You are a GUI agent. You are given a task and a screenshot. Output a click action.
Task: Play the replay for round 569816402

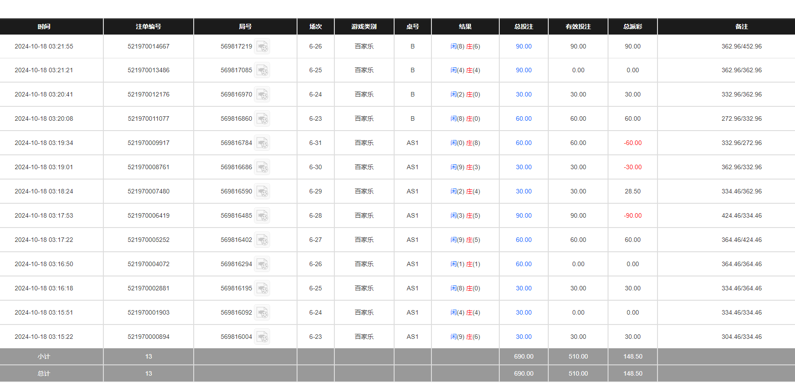click(262, 240)
